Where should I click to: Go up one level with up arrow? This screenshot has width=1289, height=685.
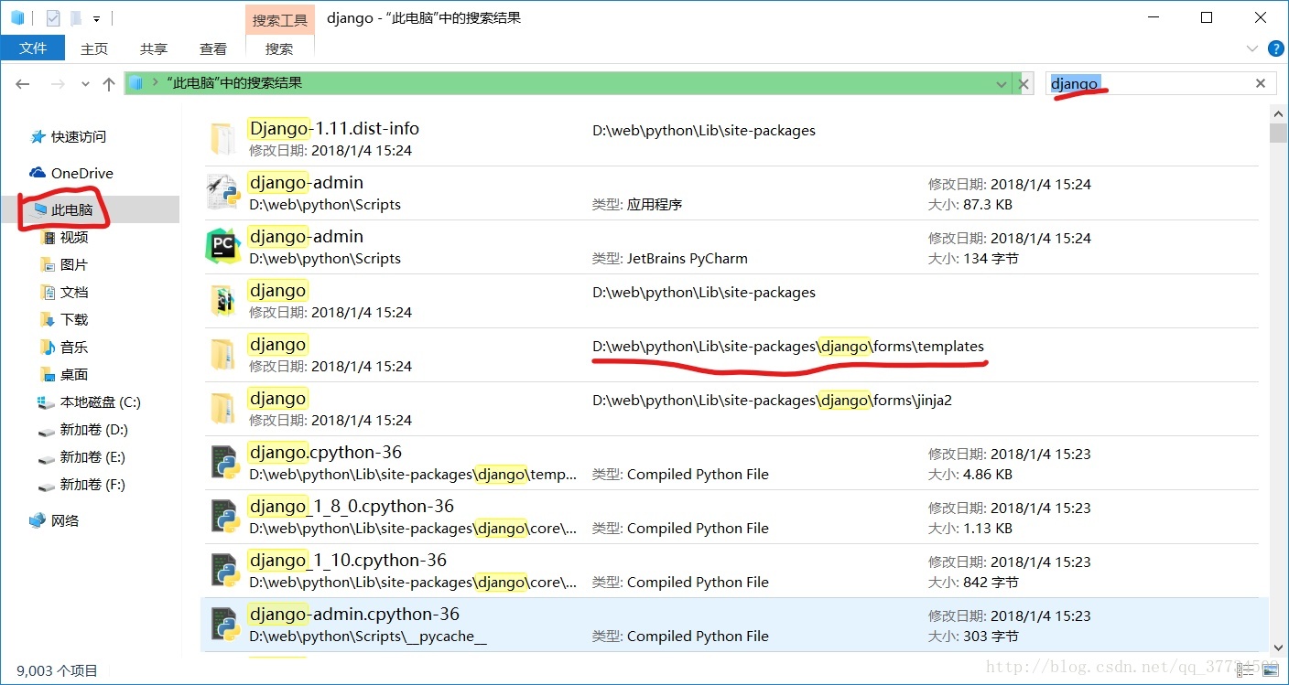pyautogui.click(x=109, y=83)
